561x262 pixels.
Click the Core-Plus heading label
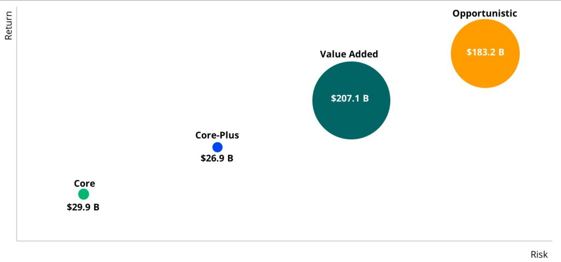[217, 135]
